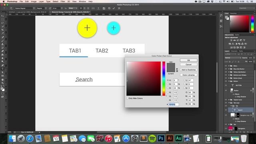Image resolution: width=256 pixels, height=144 pixels.
Task: Select the L lightness radio button
Action: [x=185, y=80]
